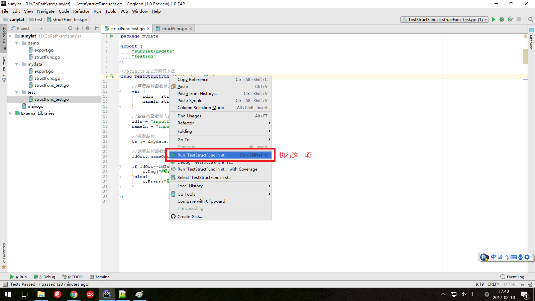Open the Run tool window button
This screenshot has height=301, width=535.
(x=18, y=277)
